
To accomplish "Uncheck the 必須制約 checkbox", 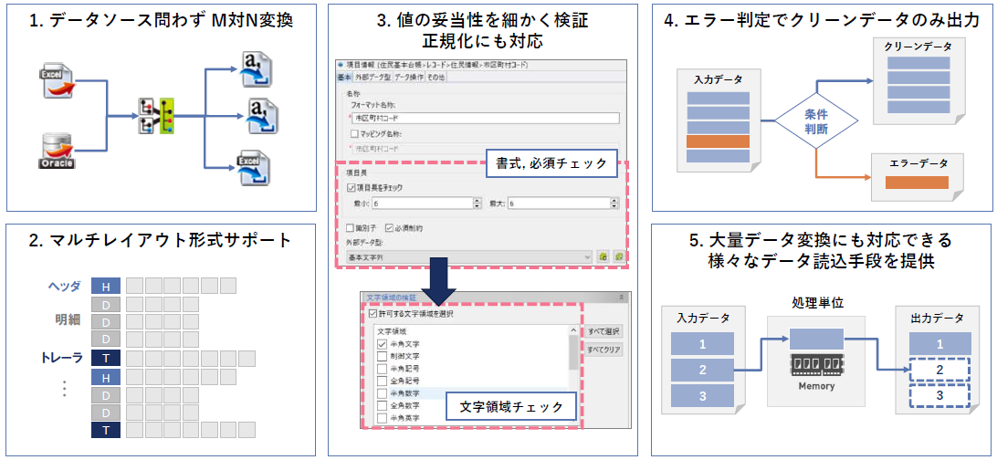I will pos(389,227).
